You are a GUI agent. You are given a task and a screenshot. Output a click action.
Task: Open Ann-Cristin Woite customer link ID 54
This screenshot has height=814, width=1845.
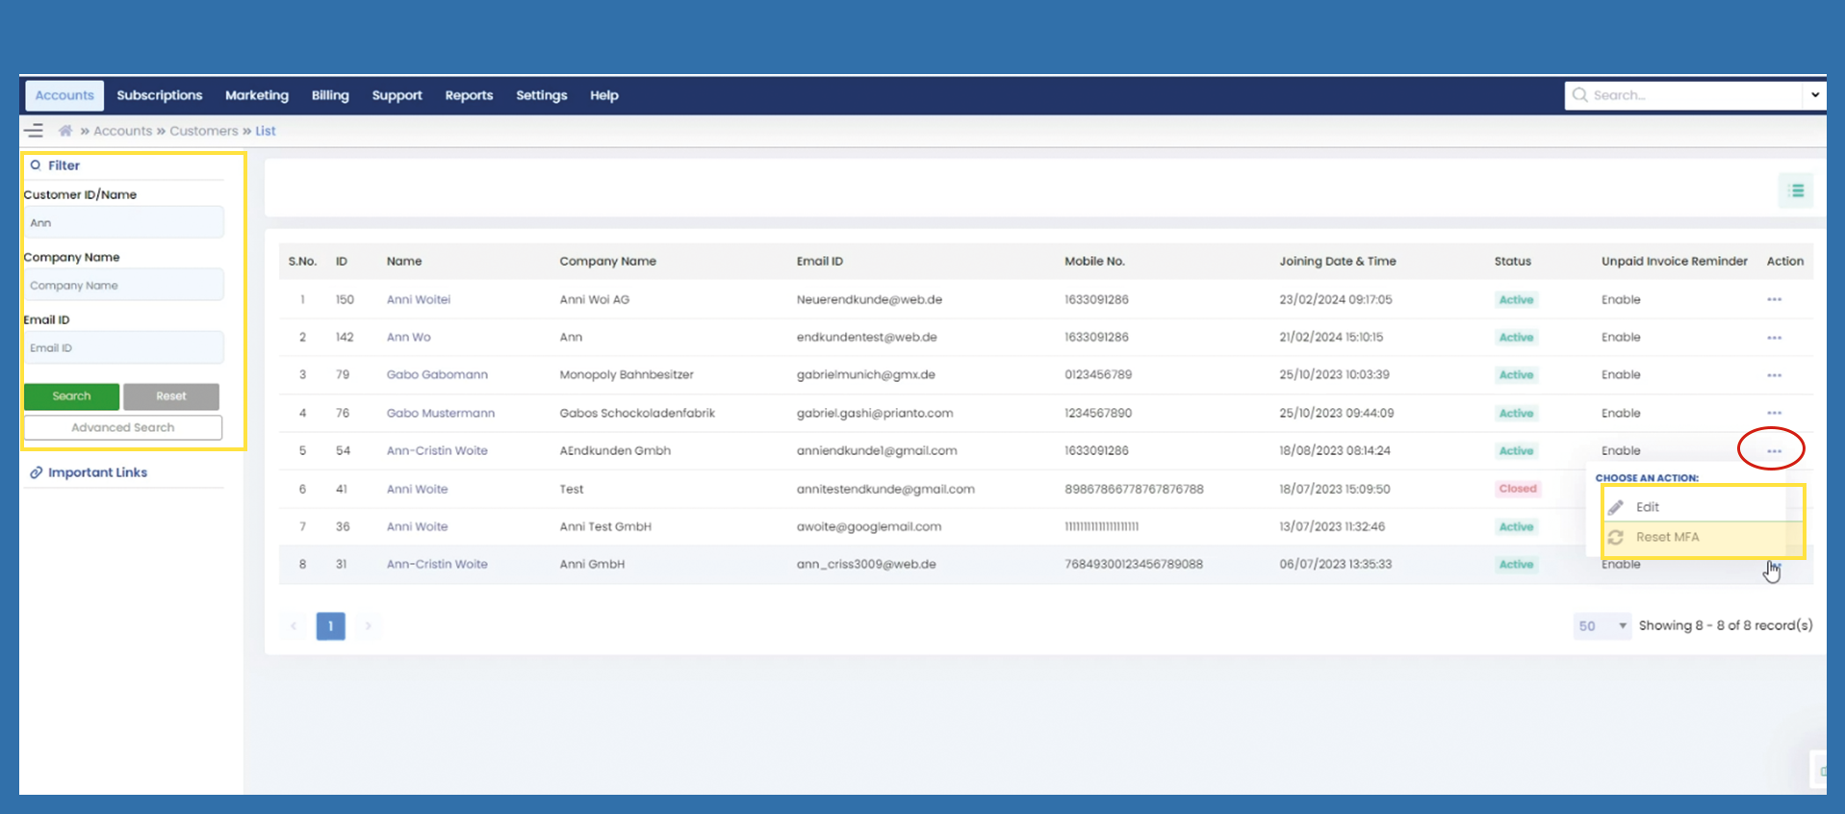point(437,450)
